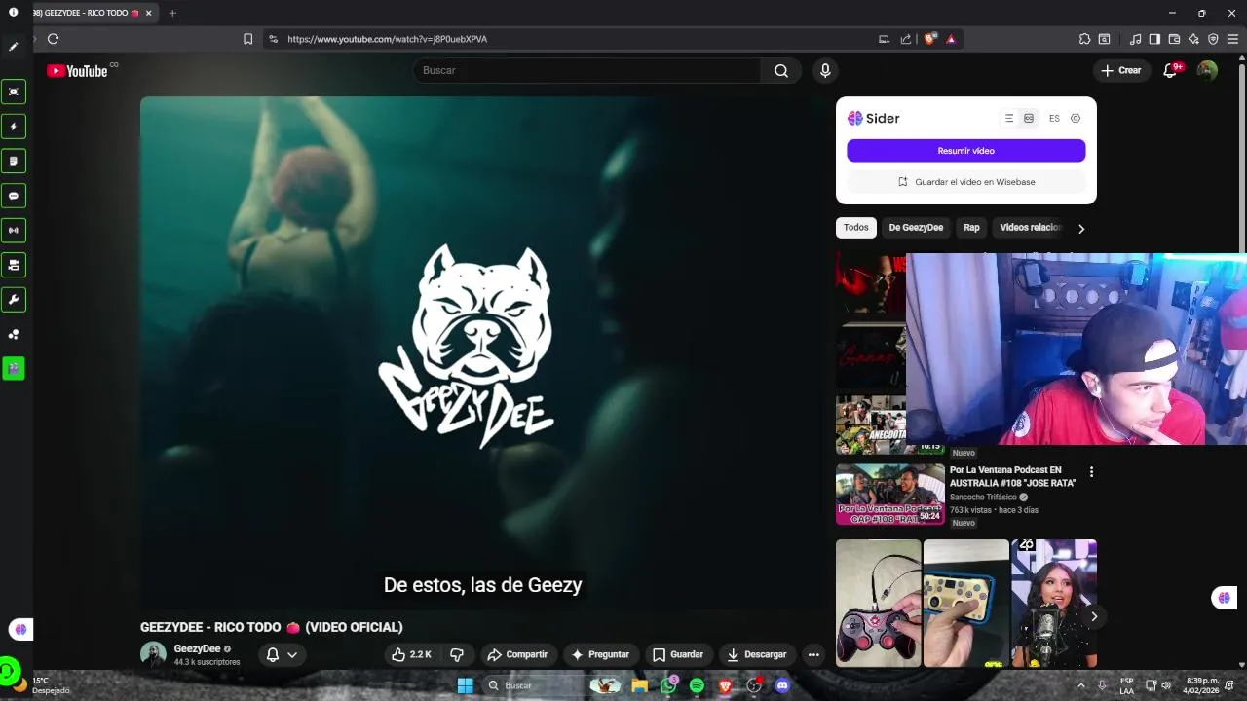Open Sider settings gear icon
1247x701 pixels.
pyautogui.click(x=1076, y=118)
